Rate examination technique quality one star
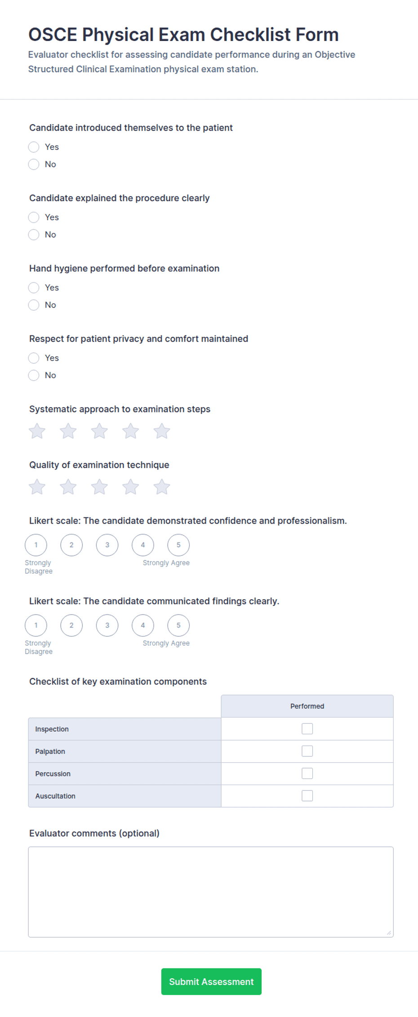Screen dimensions: 418x1017 coord(37,487)
